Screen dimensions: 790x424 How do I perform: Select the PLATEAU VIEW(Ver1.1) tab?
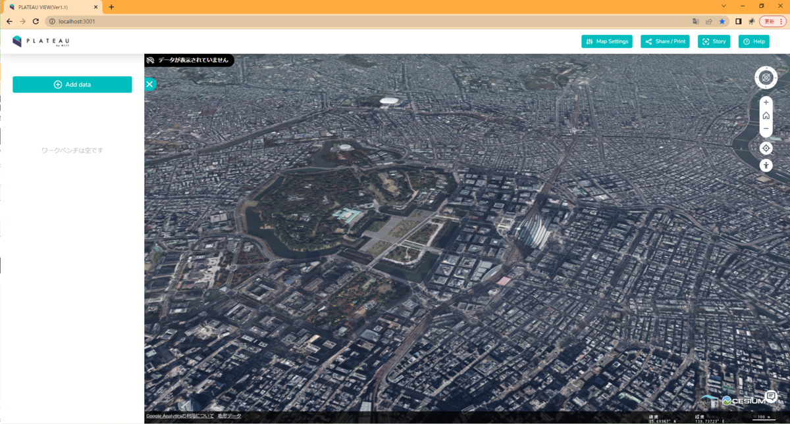pos(52,7)
